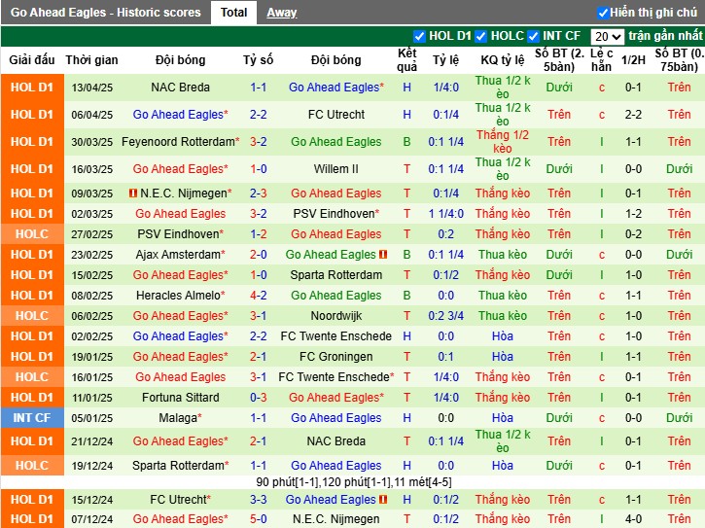Click the 'Kết quả' column header
Viewport: 705px width, 528px height.
pyautogui.click(x=406, y=60)
